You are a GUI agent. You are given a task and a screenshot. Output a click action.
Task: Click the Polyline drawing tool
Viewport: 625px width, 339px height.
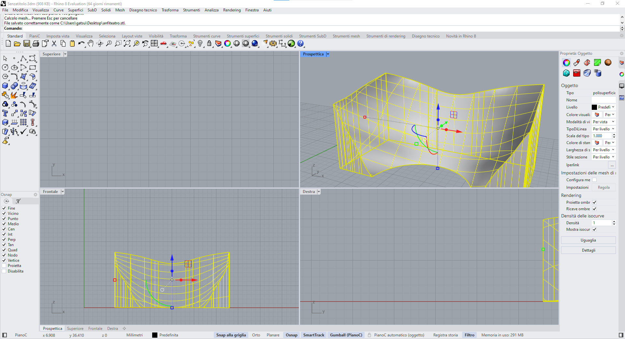coord(23,59)
